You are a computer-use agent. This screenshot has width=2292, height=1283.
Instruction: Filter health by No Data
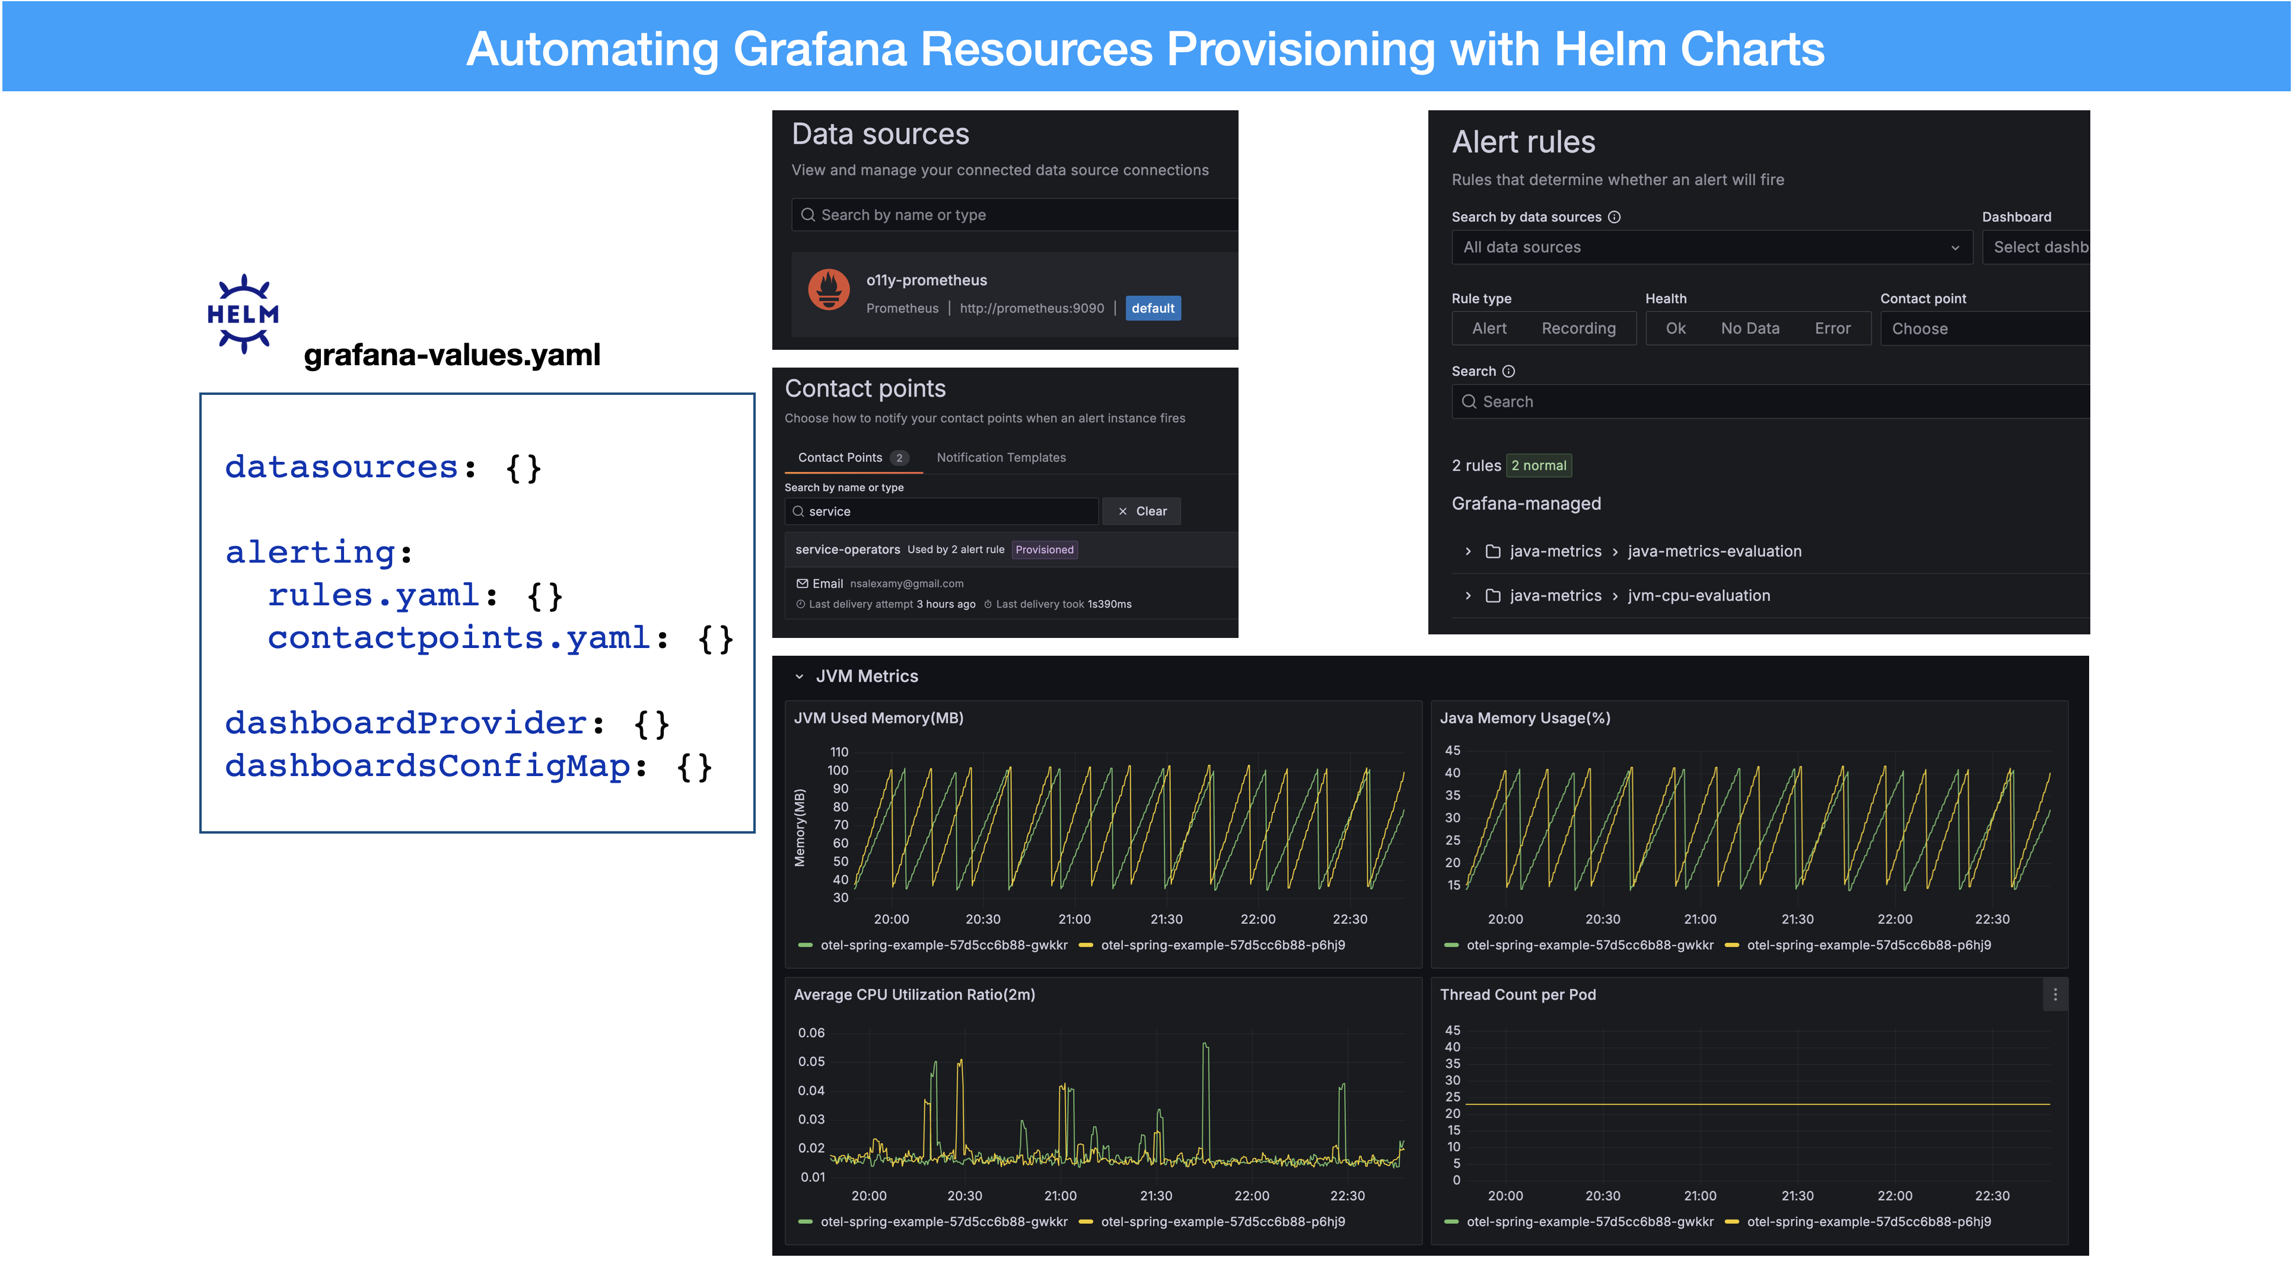(1749, 328)
